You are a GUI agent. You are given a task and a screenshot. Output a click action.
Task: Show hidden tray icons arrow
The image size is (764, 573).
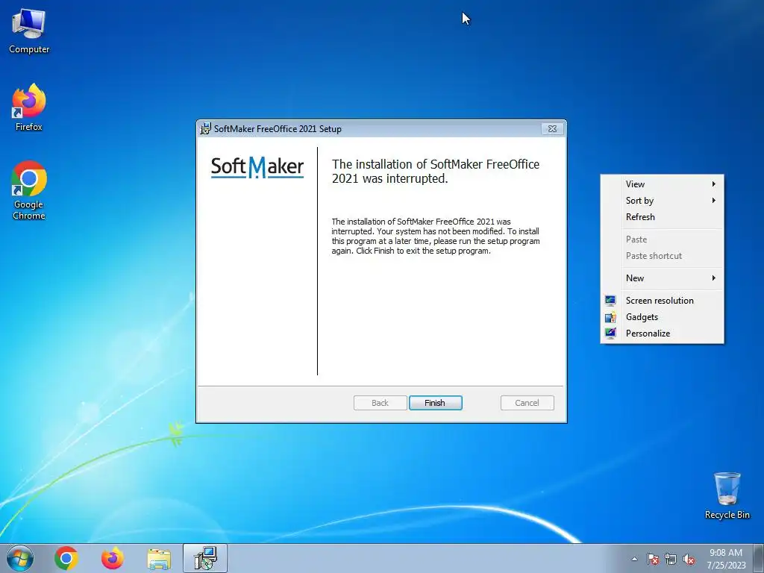tap(634, 559)
